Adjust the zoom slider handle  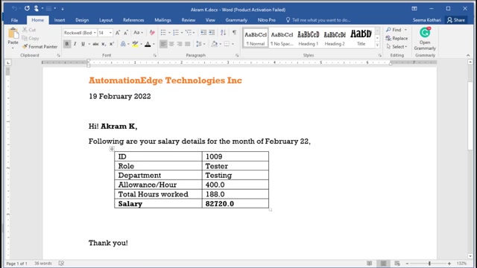click(x=429, y=263)
